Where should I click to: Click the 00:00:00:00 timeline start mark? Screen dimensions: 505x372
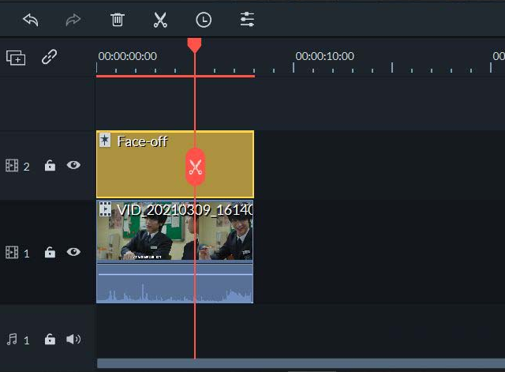coord(128,56)
